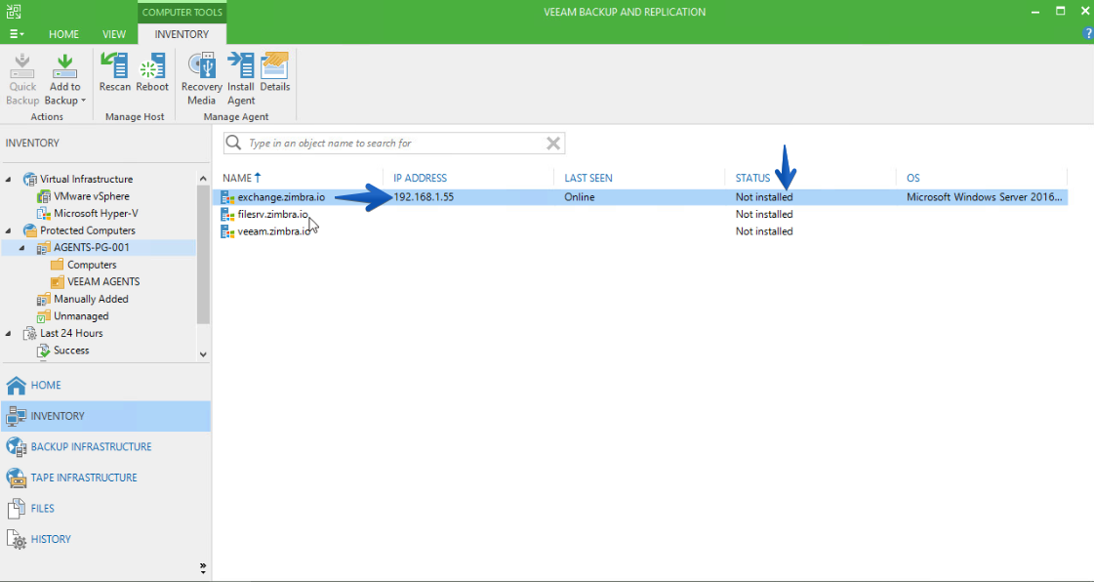Switch to the View ribbon tab
This screenshot has width=1094, height=582.
coord(114,34)
